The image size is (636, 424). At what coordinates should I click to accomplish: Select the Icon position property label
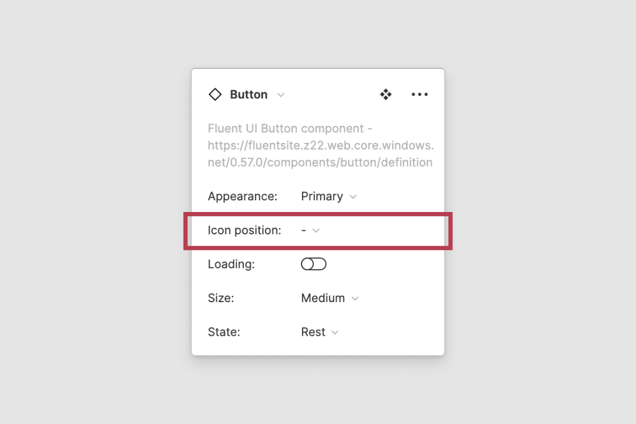pos(244,230)
